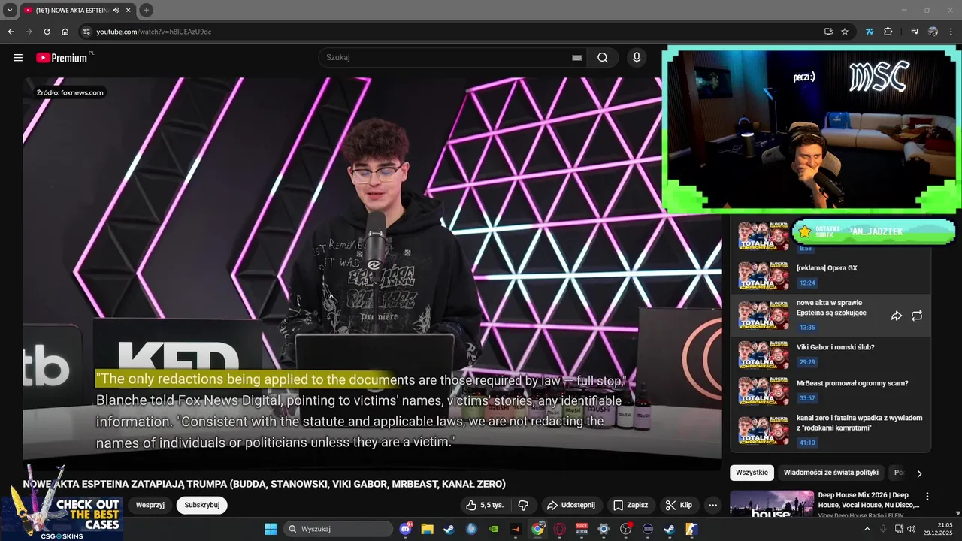Open options menu for Deep House Mix video
Viewport: 962px width, 541px height.
click(x=927, y=497)
